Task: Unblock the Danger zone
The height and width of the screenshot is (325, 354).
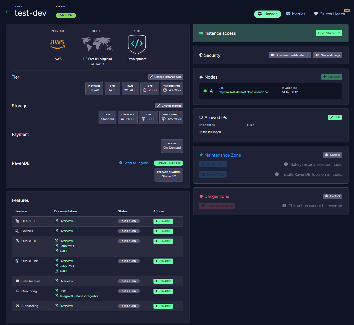Action: (332, 196)
